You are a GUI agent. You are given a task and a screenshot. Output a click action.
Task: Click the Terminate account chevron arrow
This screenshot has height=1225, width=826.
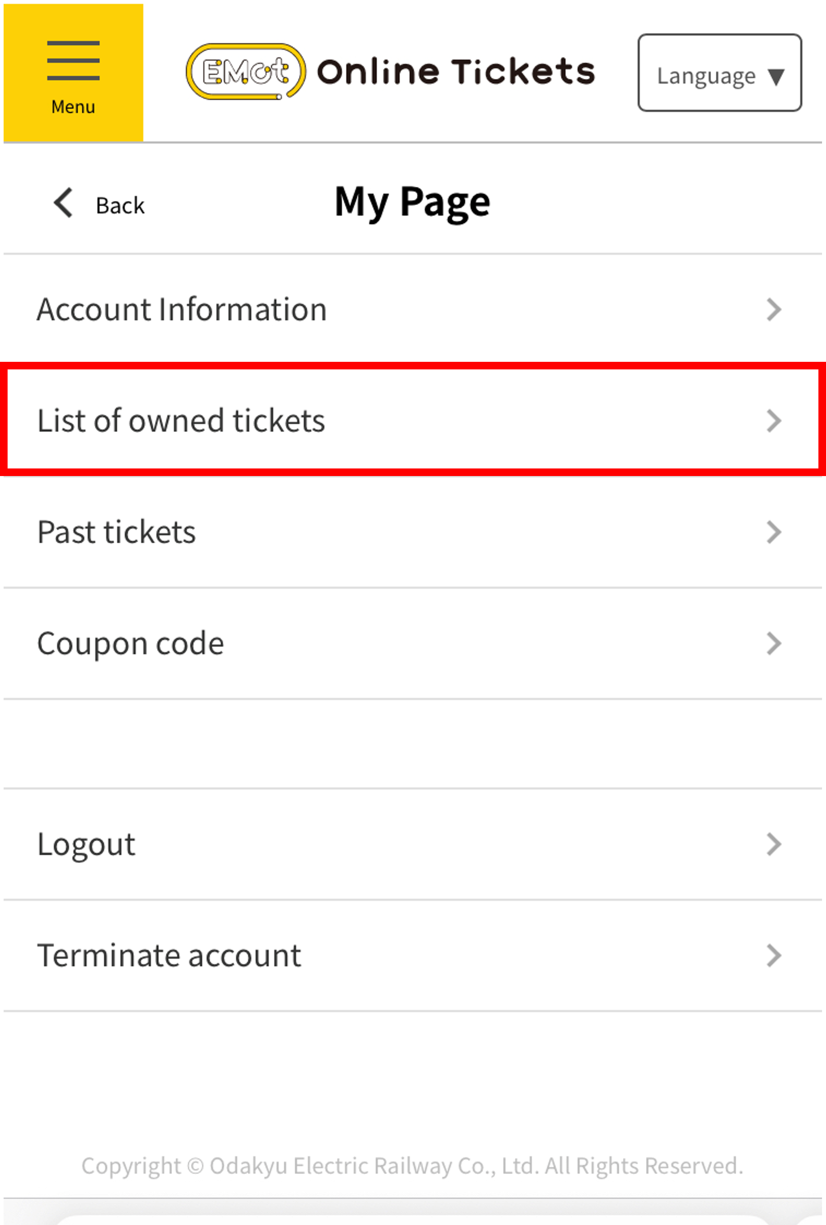pyautogui.click(x=773, y=955)
